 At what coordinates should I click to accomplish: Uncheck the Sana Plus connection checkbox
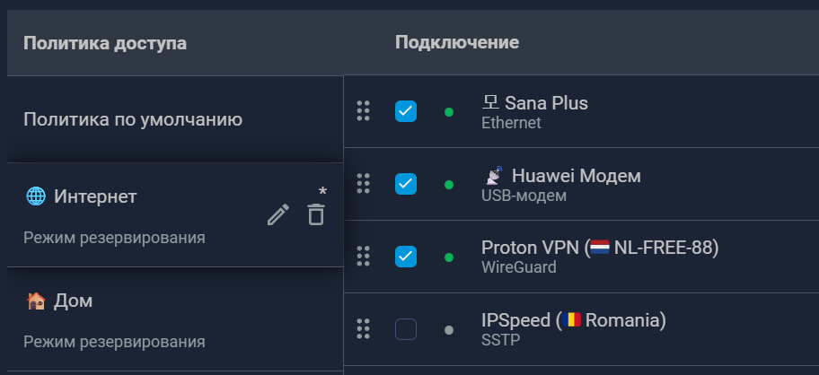point(406,111)
